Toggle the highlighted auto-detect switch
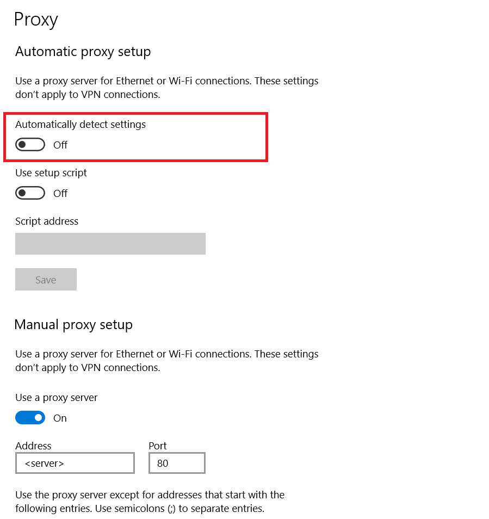Viewport: 489px width, 519px height. tap(30, 144)
